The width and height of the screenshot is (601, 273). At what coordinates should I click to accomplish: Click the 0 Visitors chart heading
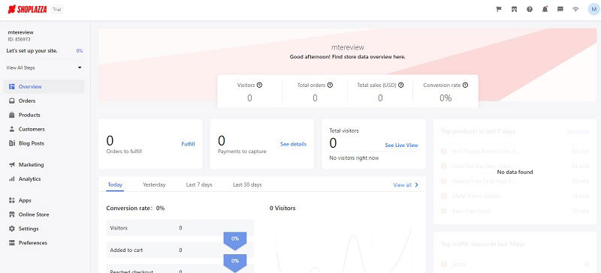282,208
